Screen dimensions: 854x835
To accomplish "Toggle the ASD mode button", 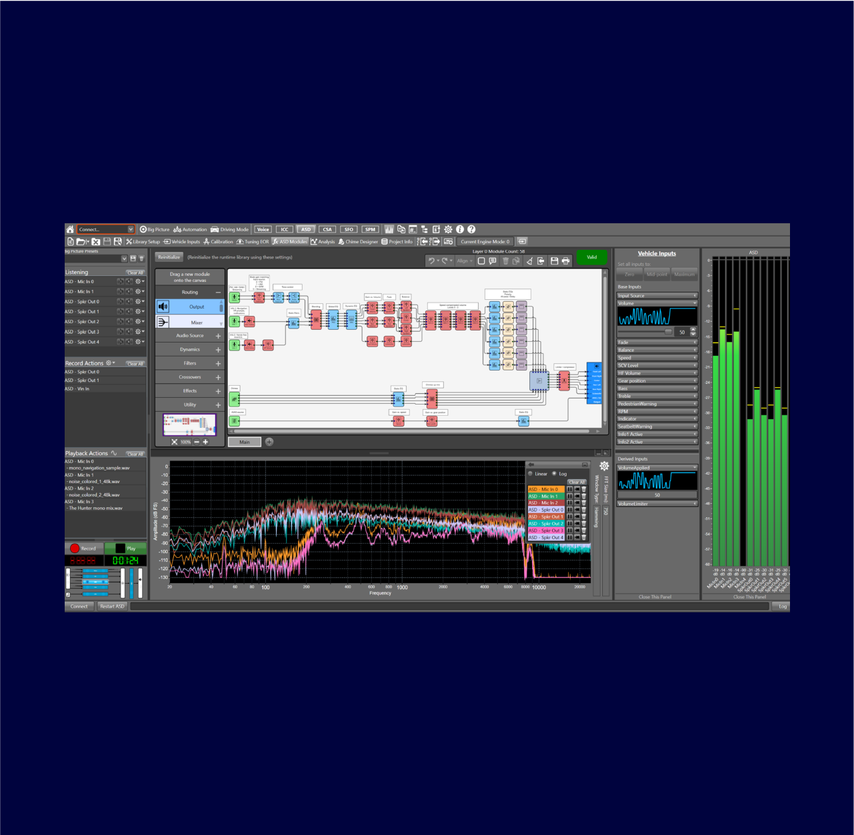I will pos(306,229).
